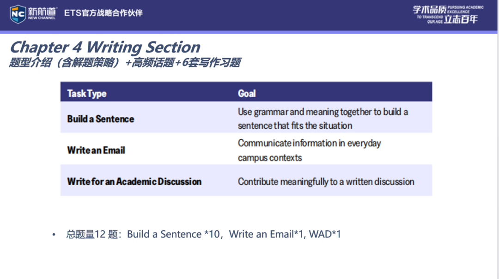This screenshot has height=279, width=499.
Task: Select the Write for an Academic Discussion cell
Action: click(x=134, y=181)
